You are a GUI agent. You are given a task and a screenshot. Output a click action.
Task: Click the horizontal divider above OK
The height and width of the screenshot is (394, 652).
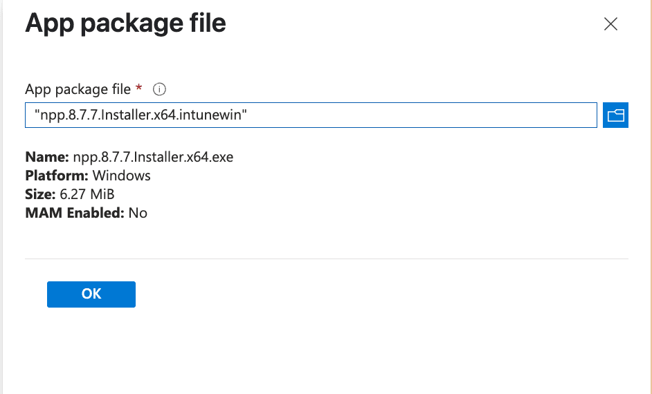(326, 259)
